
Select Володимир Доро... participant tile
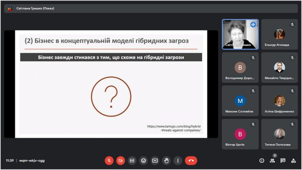240,68
